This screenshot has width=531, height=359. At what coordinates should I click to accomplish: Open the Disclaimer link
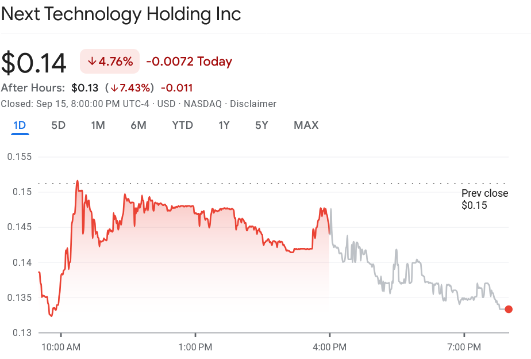point(253,104)
